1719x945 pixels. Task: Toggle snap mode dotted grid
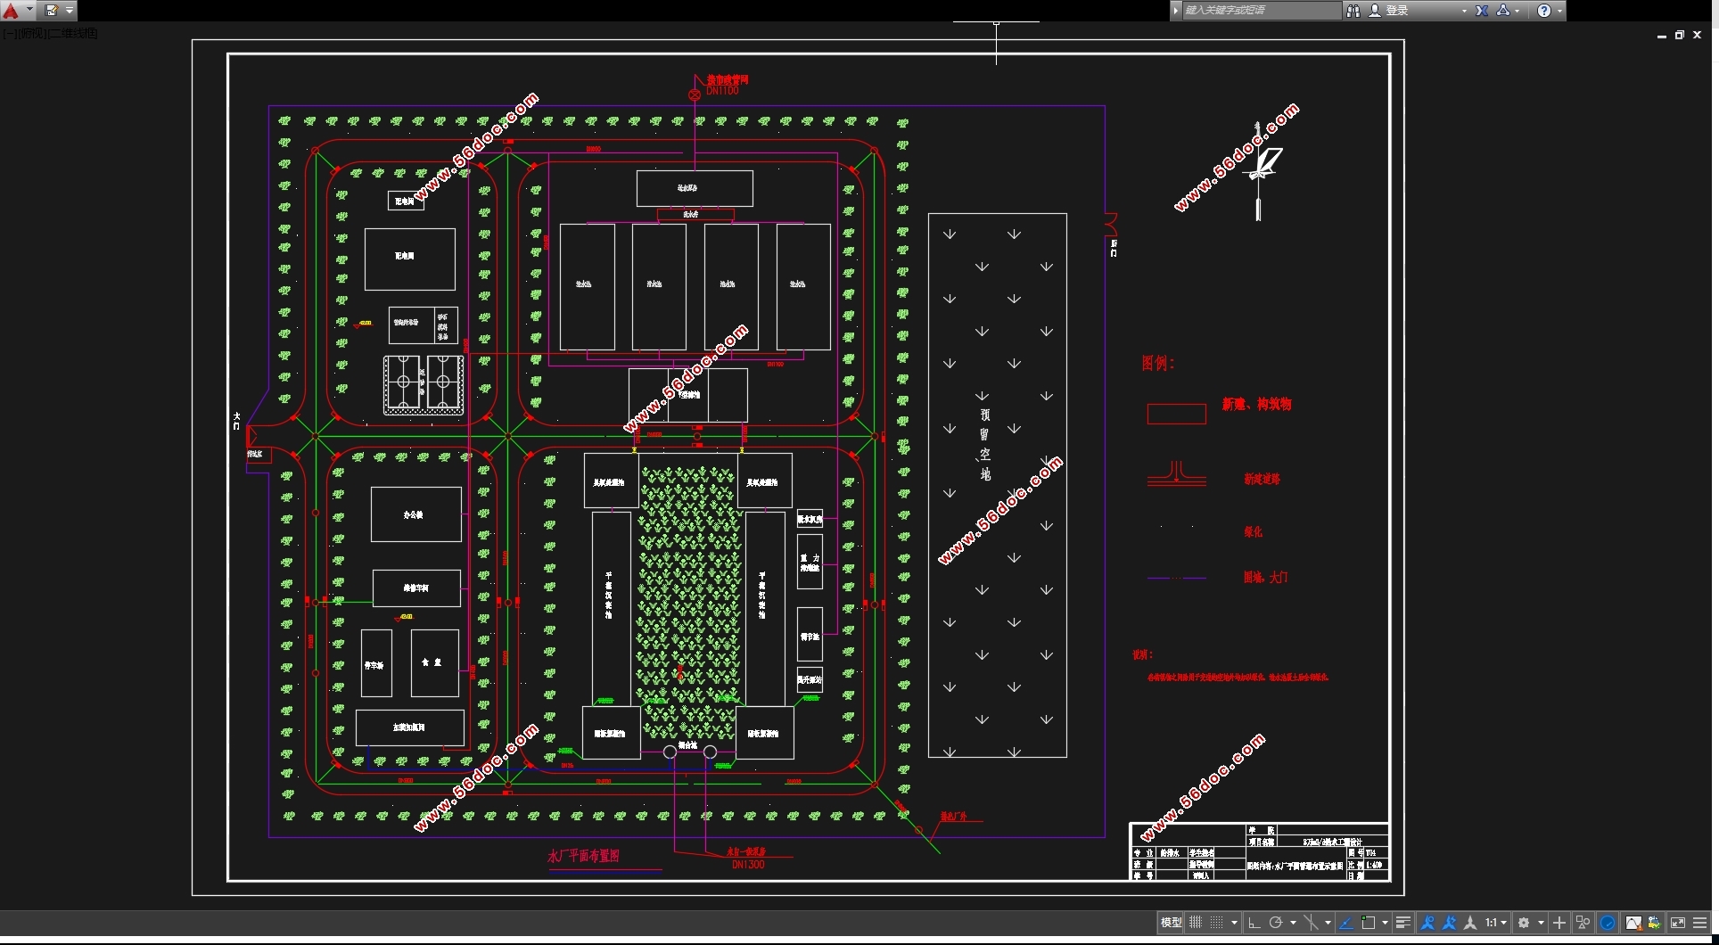(x=1216, y=923)
